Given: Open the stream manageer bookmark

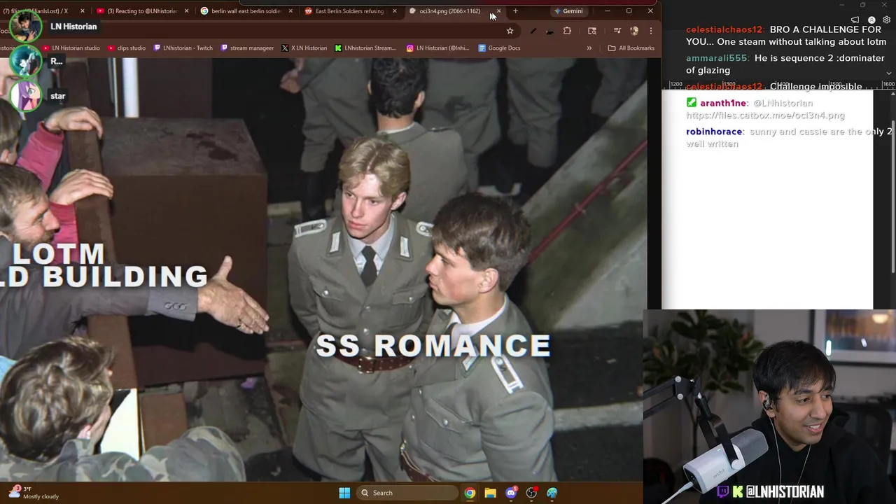Looking at the screenshot, I should [247, 48].
